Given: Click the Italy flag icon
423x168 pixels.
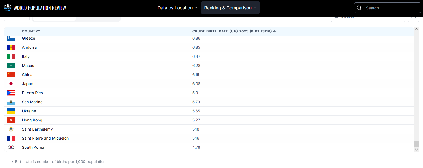Looking at the screenshot, I should coord(11,56).
